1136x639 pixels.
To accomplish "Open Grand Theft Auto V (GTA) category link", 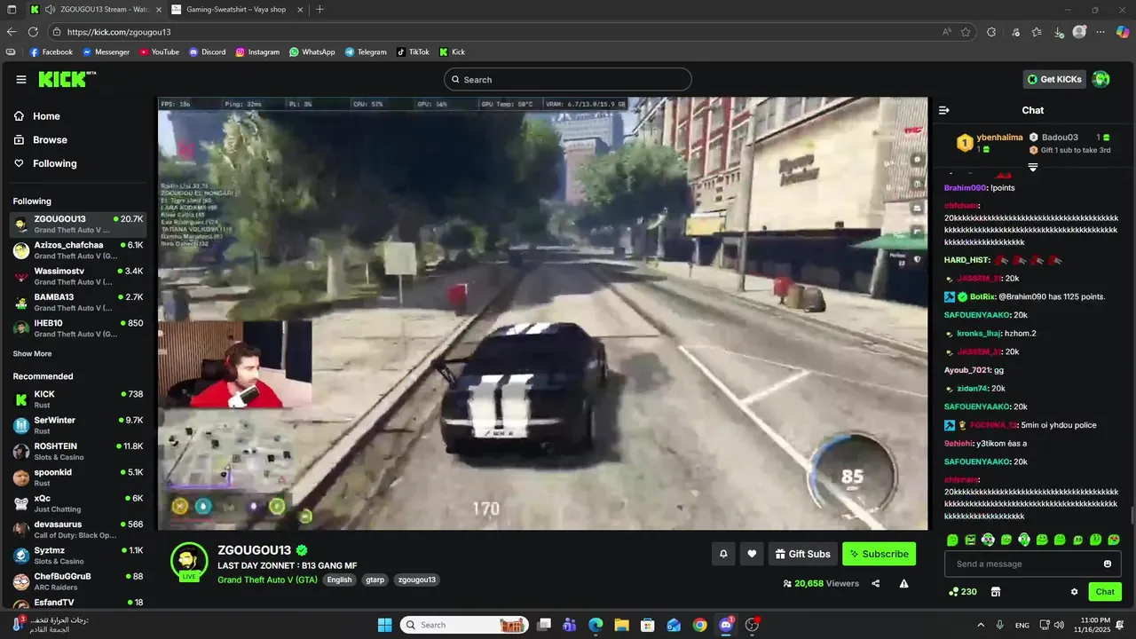I will pyautogui.click(x=267, y=580).
